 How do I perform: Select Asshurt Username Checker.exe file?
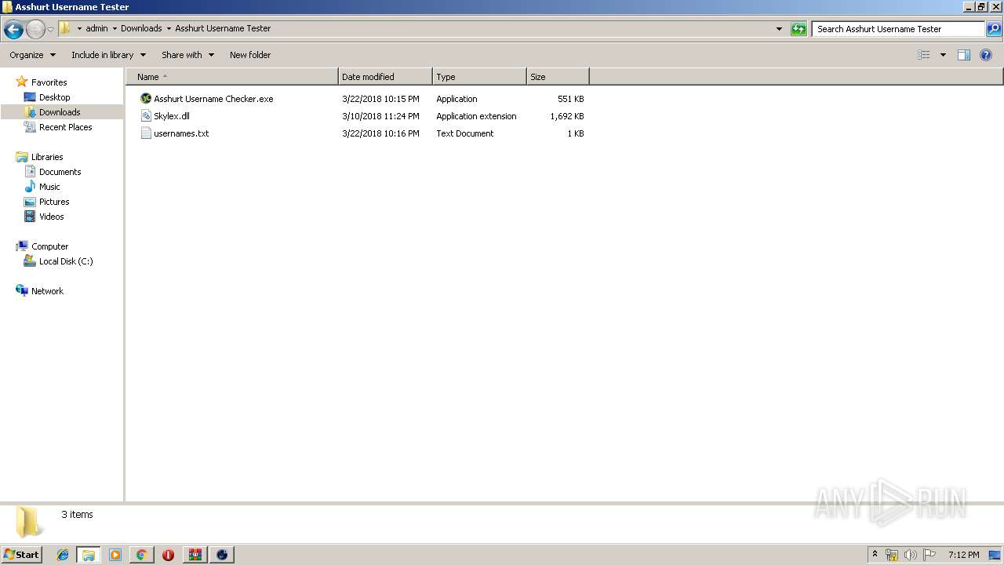pos(213,99)
